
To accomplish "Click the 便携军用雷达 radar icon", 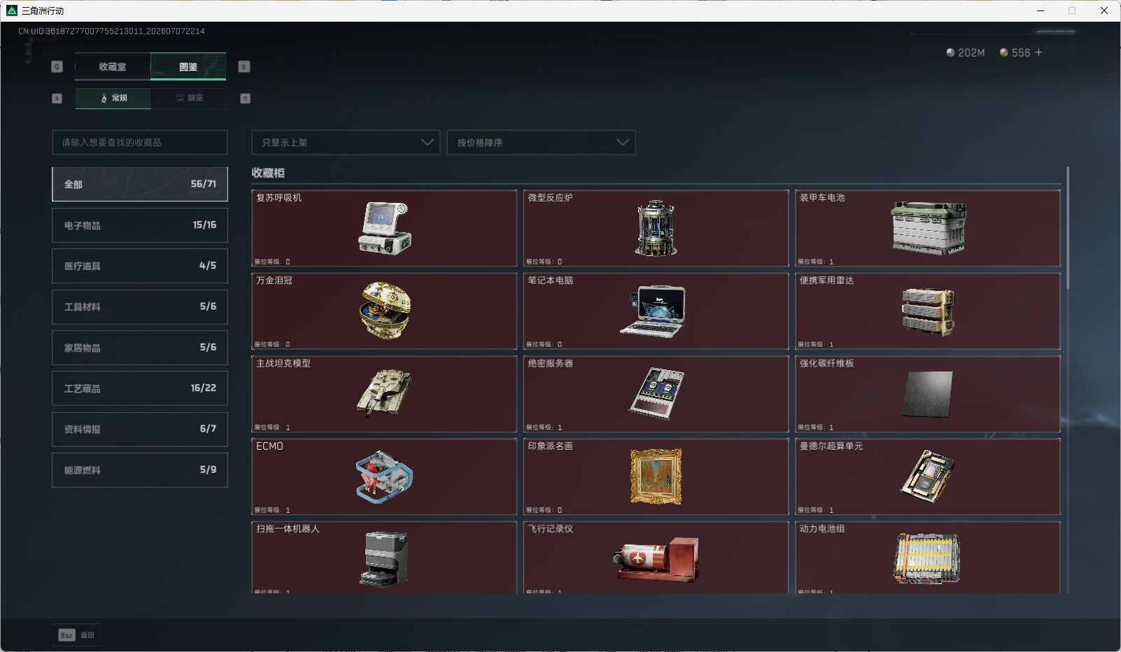I will tap(929, 311).
